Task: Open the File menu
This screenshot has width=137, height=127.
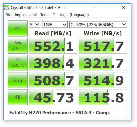Action: pyautogui.click(x=8, y=15)
